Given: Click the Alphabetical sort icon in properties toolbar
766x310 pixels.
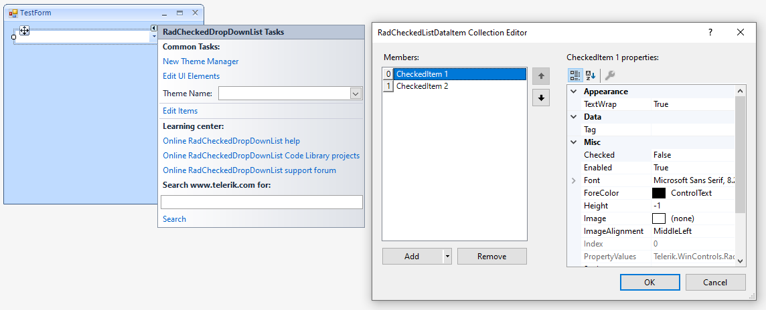Looking at the screenshot, I should pyautogui.click(x=590, y=75).
